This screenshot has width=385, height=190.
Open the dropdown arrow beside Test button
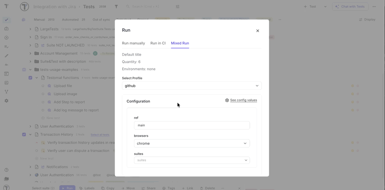pyautogui.click(x=325, y=7)
